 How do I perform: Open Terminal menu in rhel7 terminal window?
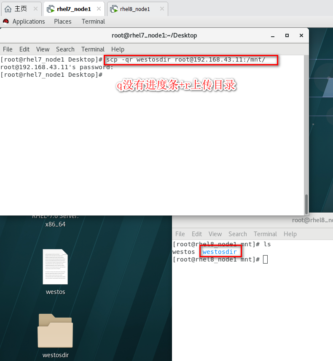click(93, 49)
